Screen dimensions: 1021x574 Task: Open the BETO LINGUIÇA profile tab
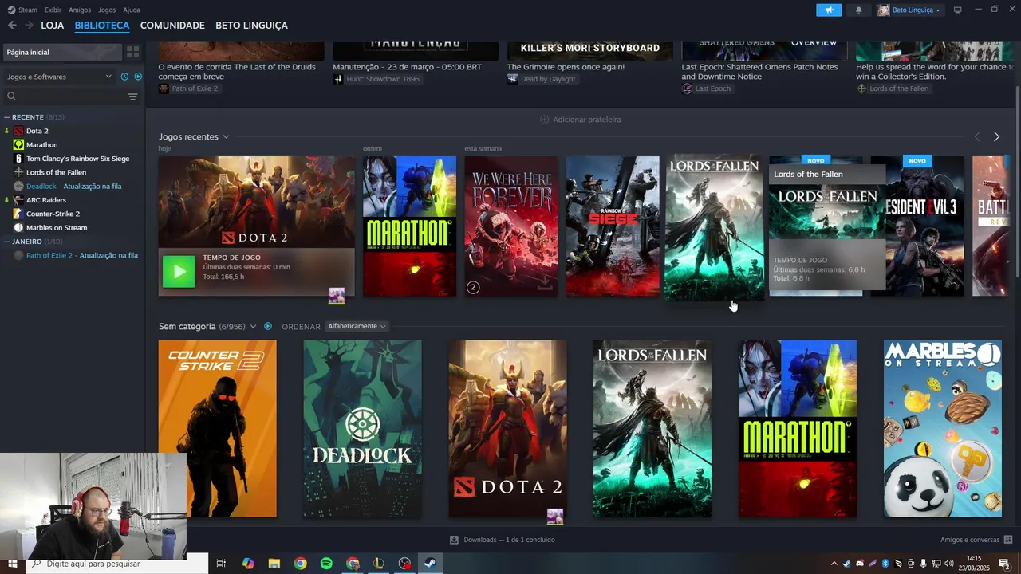(251, 26)
